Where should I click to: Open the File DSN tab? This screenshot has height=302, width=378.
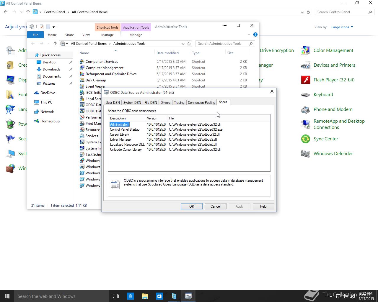click(151, 103)
